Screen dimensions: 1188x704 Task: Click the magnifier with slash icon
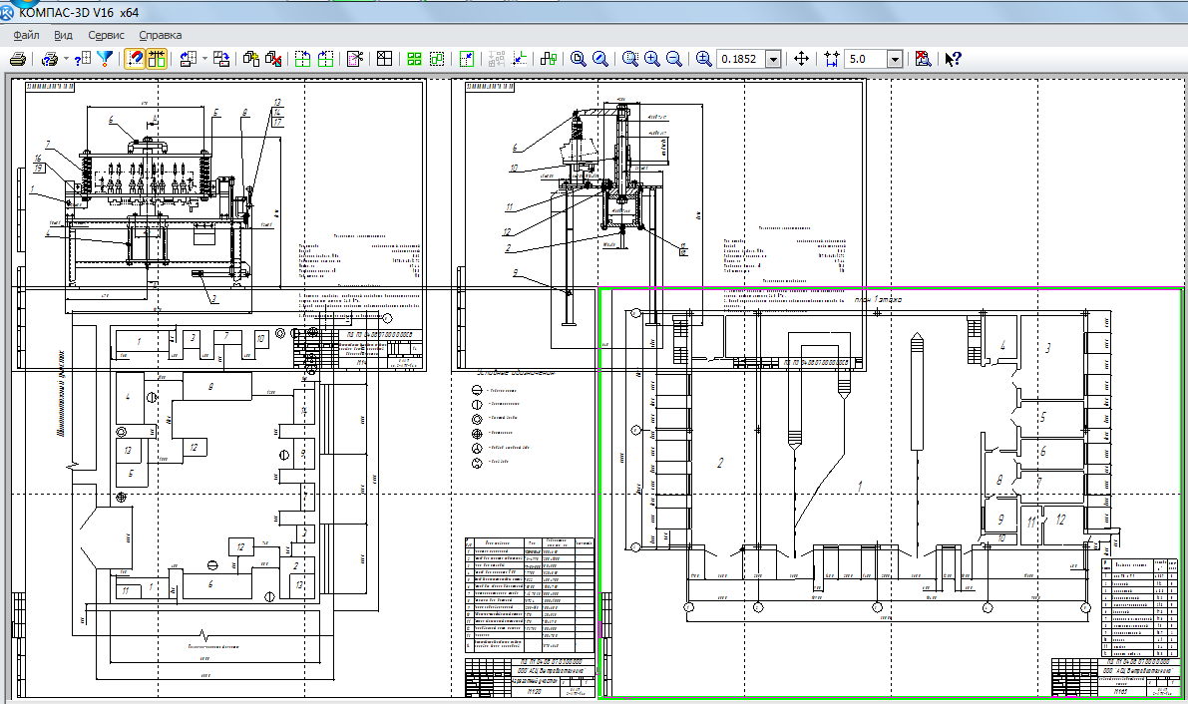600,59
